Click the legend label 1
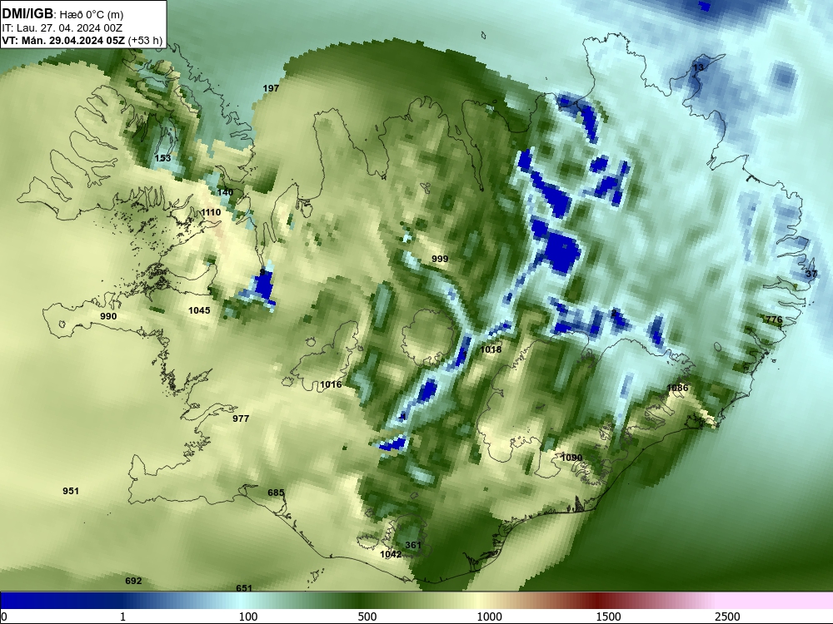This screenshot has width=833, height=624. 122,617
